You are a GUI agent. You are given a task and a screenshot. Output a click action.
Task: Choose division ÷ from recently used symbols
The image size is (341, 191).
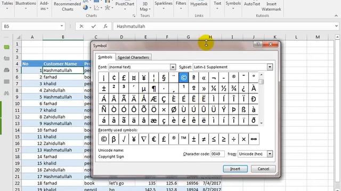pos(233,139)
